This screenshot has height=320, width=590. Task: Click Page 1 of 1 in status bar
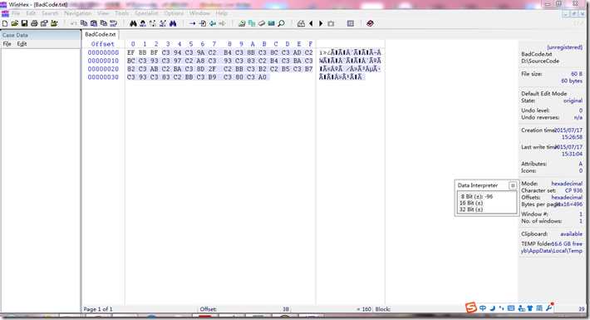pyautogui.click(x=98, y=309)
